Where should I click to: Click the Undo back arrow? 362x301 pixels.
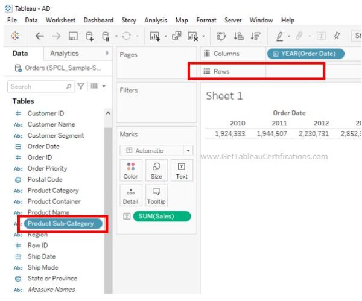(39, 36)
